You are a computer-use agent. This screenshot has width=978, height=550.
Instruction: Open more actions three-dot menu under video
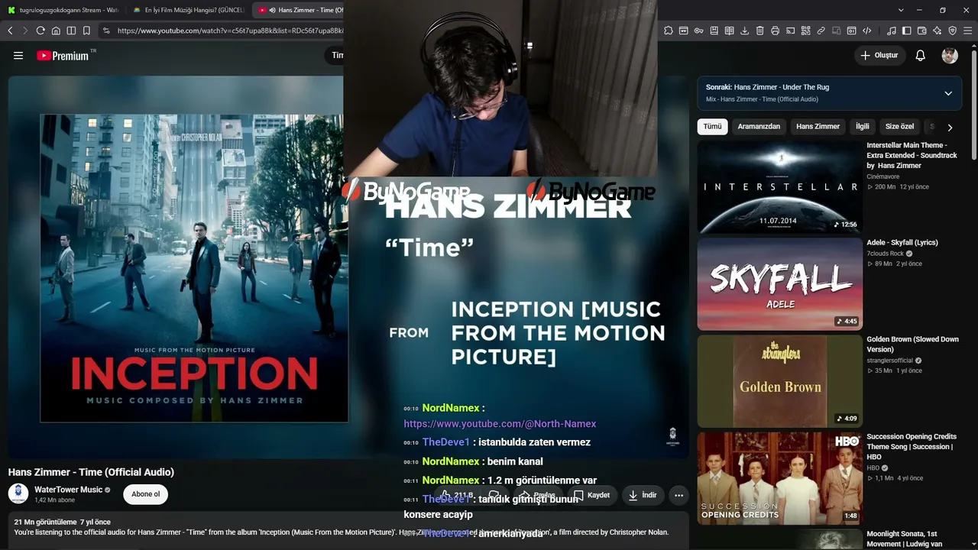678,495
